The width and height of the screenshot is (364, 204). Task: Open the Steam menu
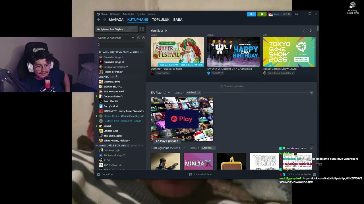104,14
